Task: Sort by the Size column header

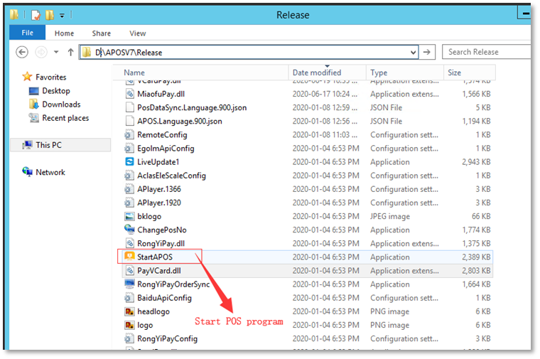Action: [470, 73]
